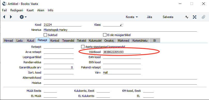The width and height of the screenshot is (209, 100).
Task: Click the Klass input field
Action: 111,25
